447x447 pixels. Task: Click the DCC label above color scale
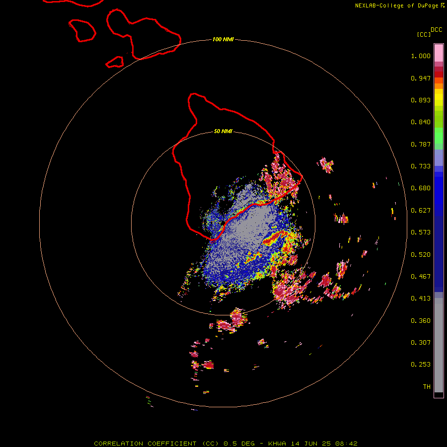pyautogui.click(x=436, y=30)
